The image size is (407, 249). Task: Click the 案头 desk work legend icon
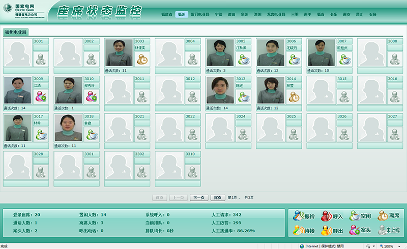(354, 230)
